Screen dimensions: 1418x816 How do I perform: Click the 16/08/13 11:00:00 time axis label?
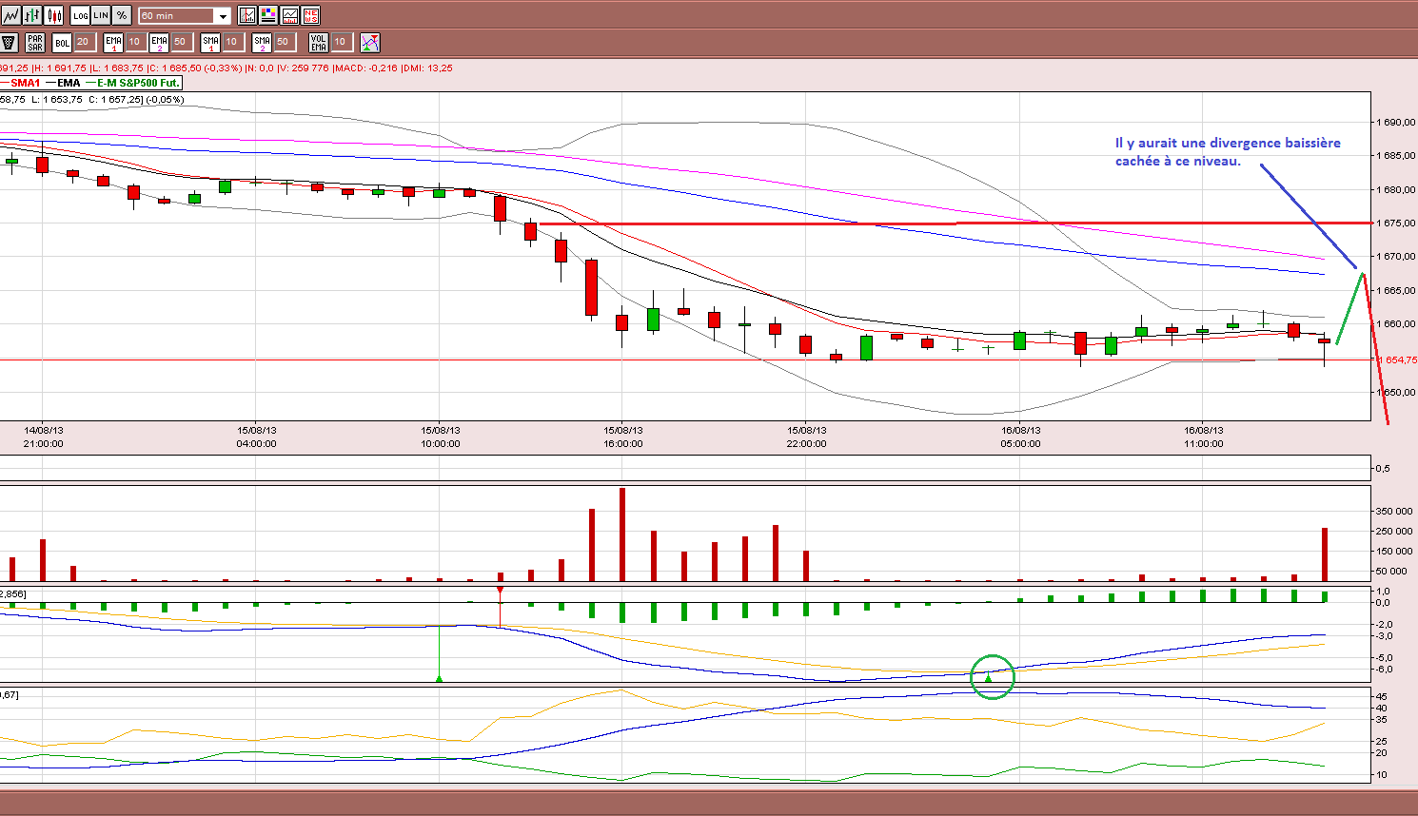(x=1204, y=437)
